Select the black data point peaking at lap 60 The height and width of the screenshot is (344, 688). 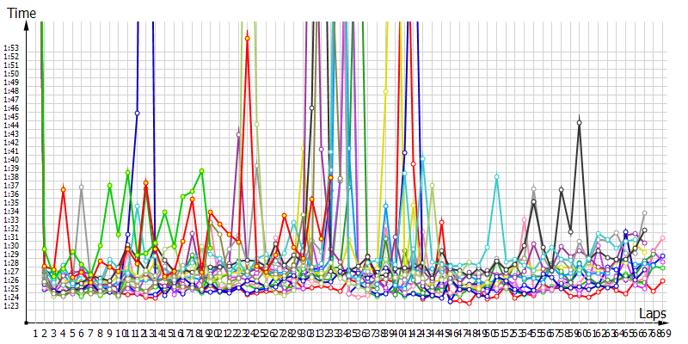coord(579,122)
